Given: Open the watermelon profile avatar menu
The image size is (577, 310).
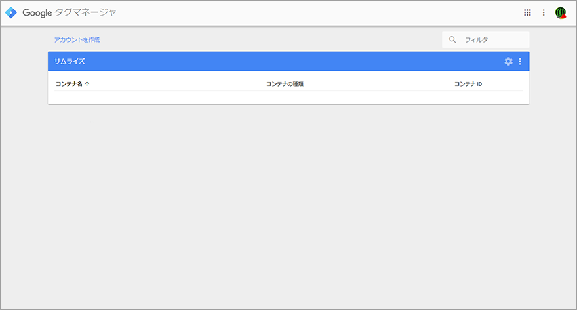Looking at the screenshot, I should (x=561, y=12).
